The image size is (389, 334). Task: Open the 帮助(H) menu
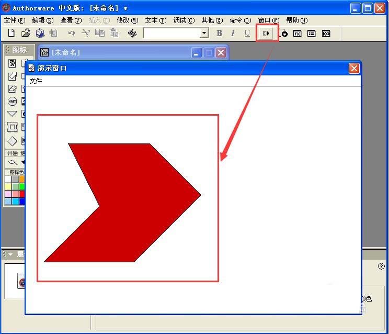point(297,20)
